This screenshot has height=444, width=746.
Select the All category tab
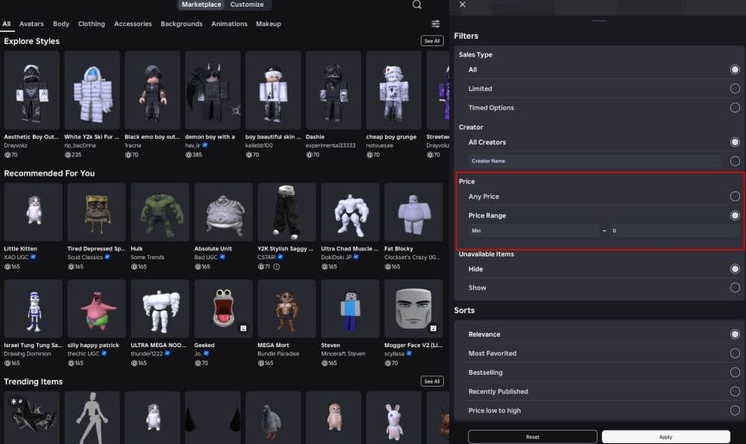(x=7, y=24)
